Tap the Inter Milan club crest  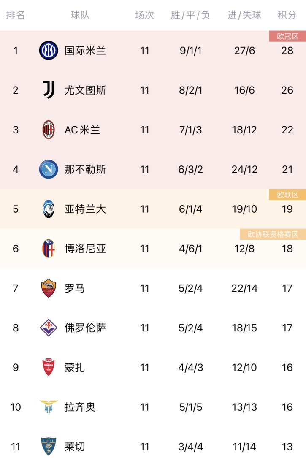click(x=49, y=51)
